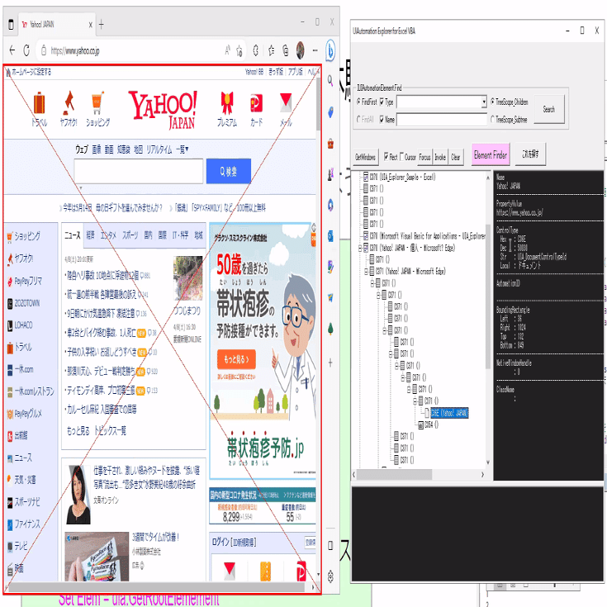Toggle the Type checkbox
607x607 pixels.
point(382,102)
